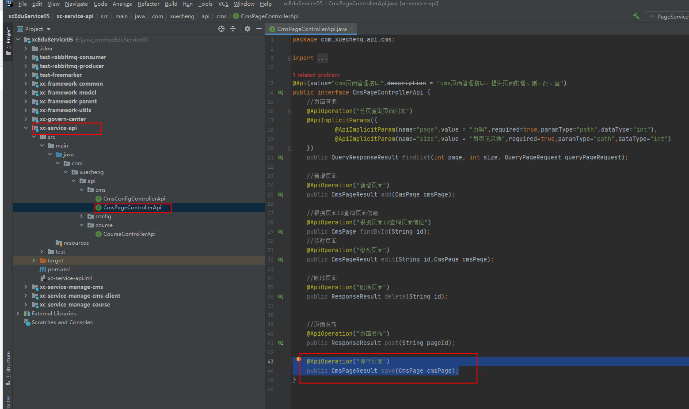Expand the target folder

(x=34, y=261)
